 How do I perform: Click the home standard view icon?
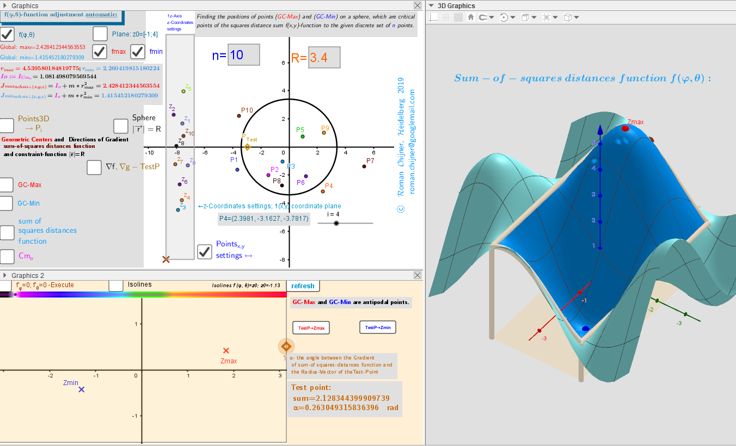click(471, 17)
